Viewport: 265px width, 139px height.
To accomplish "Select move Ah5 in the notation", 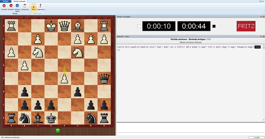I will click(x=218, y=47).
